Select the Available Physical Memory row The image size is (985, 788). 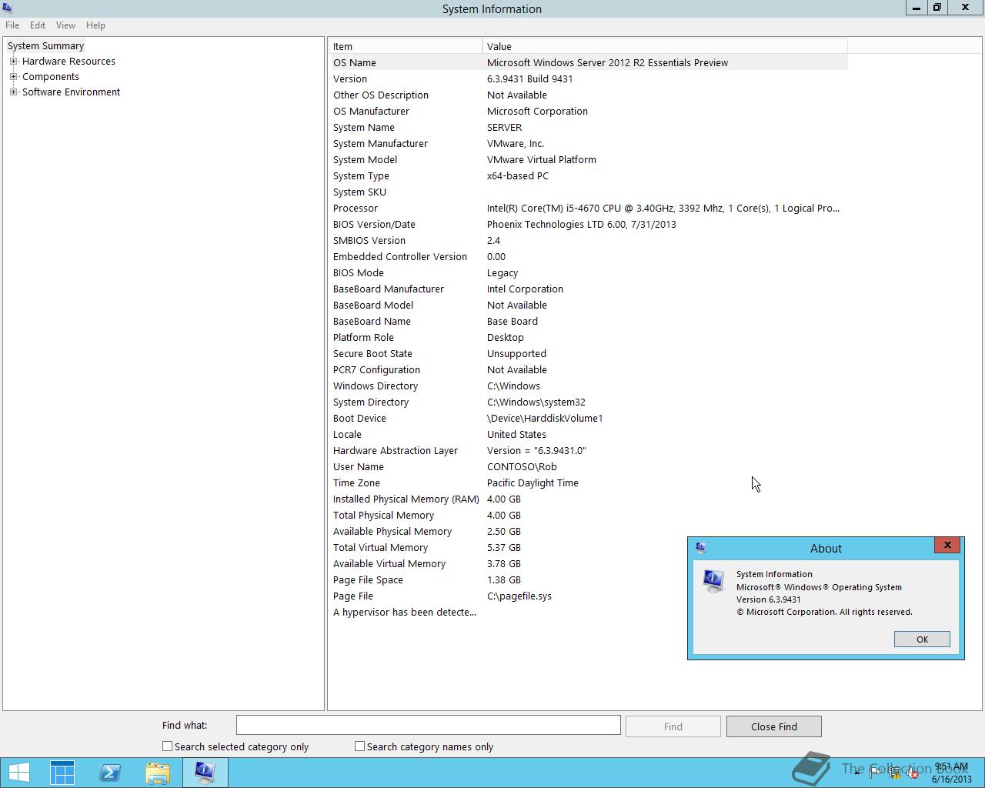[x=589, y=531]
